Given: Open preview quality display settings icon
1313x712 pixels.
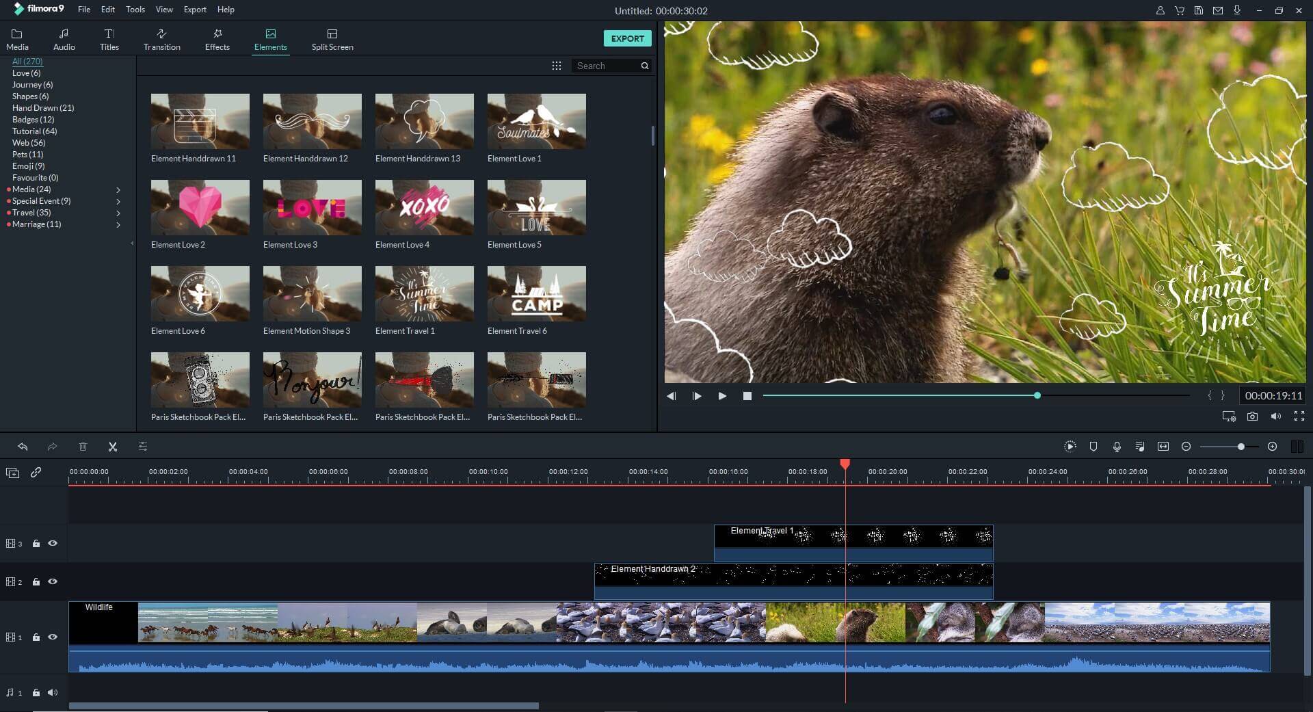Looking at the screenshot, I should coord(1229,416).
